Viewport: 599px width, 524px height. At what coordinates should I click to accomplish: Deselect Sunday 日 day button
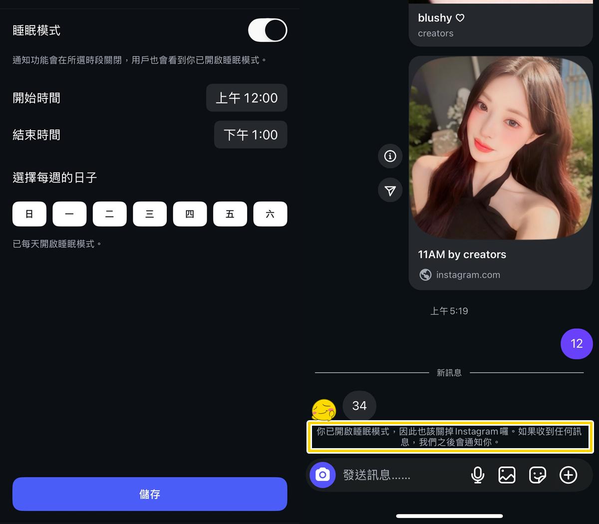29,214
